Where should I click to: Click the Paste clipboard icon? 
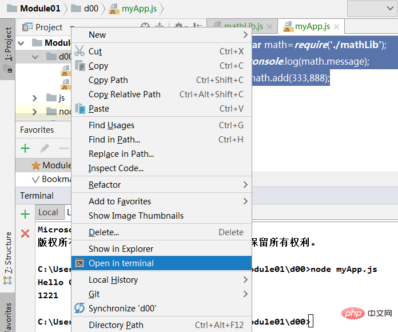(x=80, y=108)
